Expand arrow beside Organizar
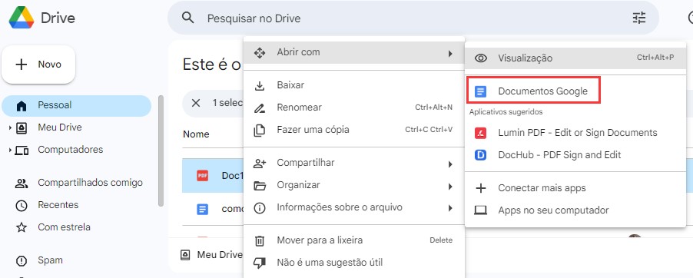 450,186
